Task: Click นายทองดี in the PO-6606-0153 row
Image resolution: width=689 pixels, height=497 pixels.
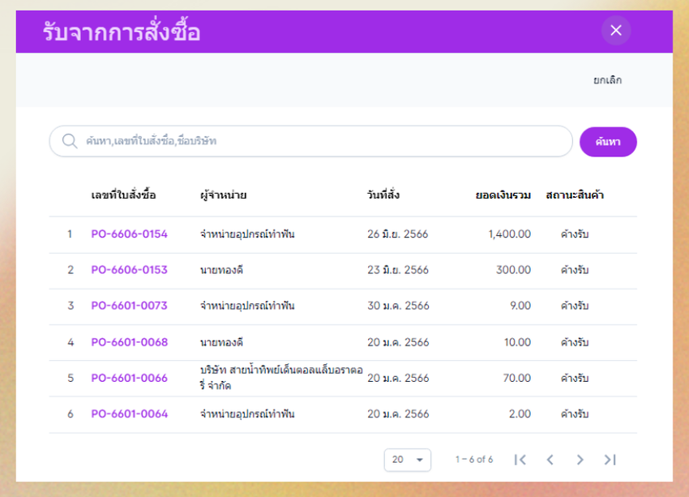Action: pyautogui.click(x=221, y=270)
